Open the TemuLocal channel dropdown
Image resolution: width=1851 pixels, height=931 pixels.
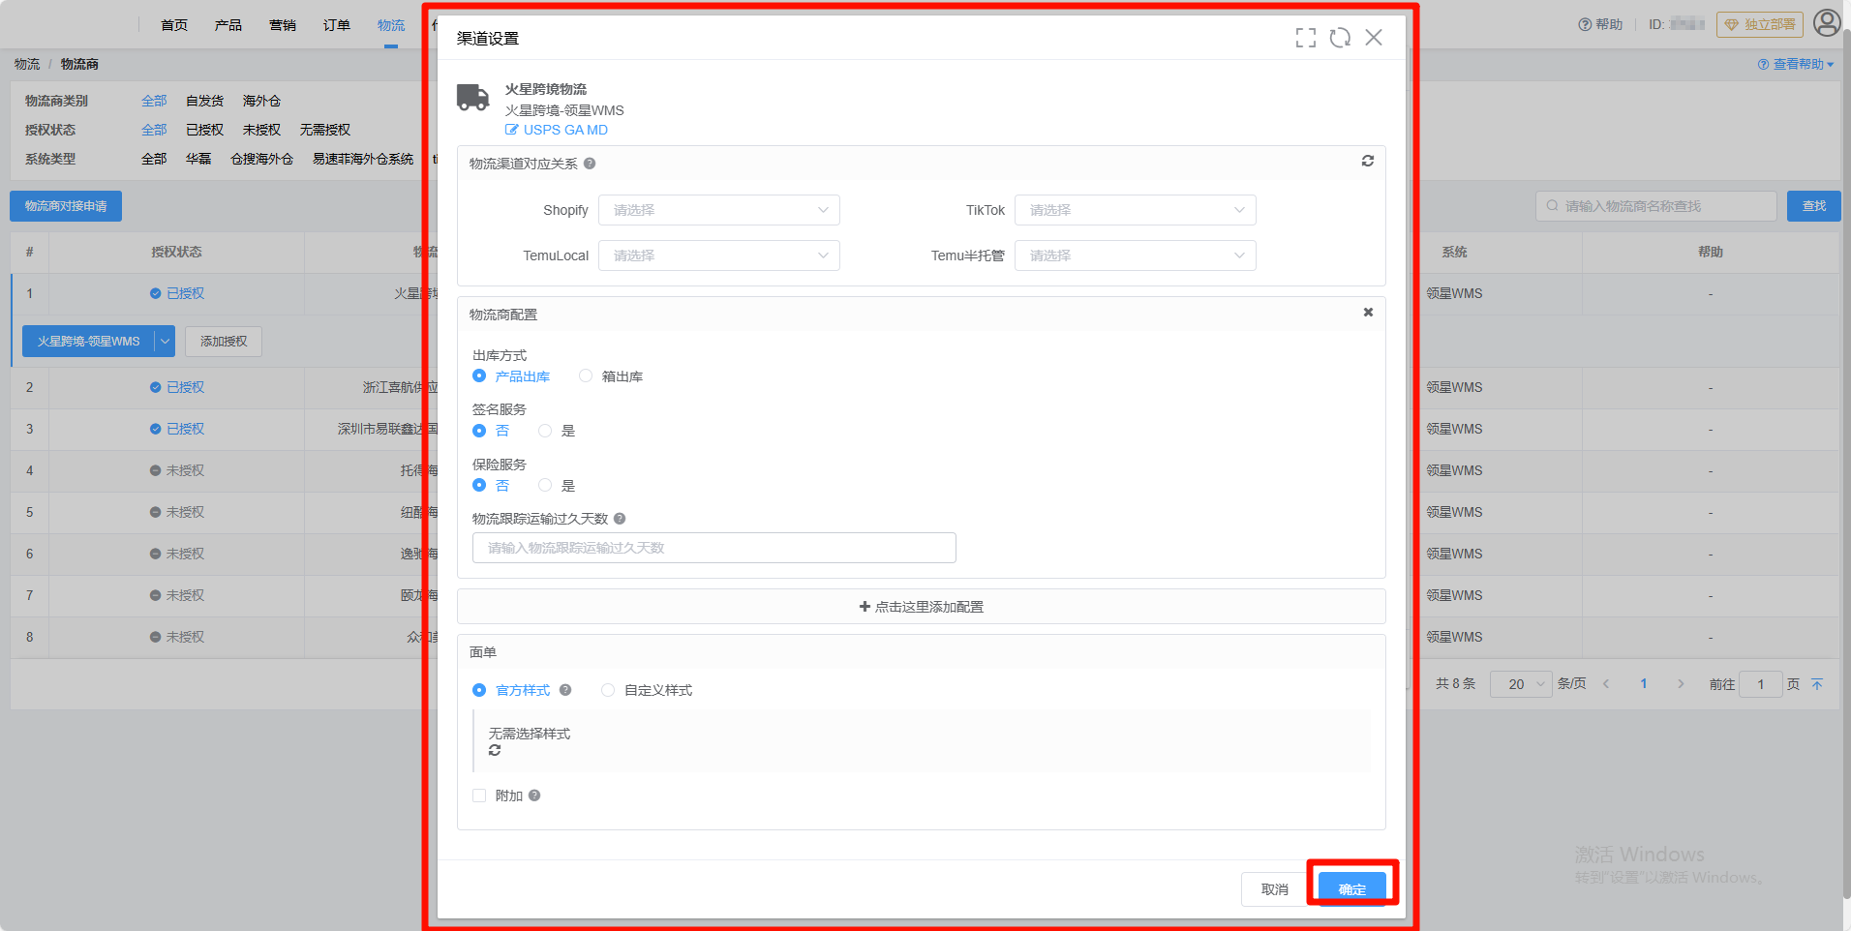pyautogui.click(x=719, y=255)
